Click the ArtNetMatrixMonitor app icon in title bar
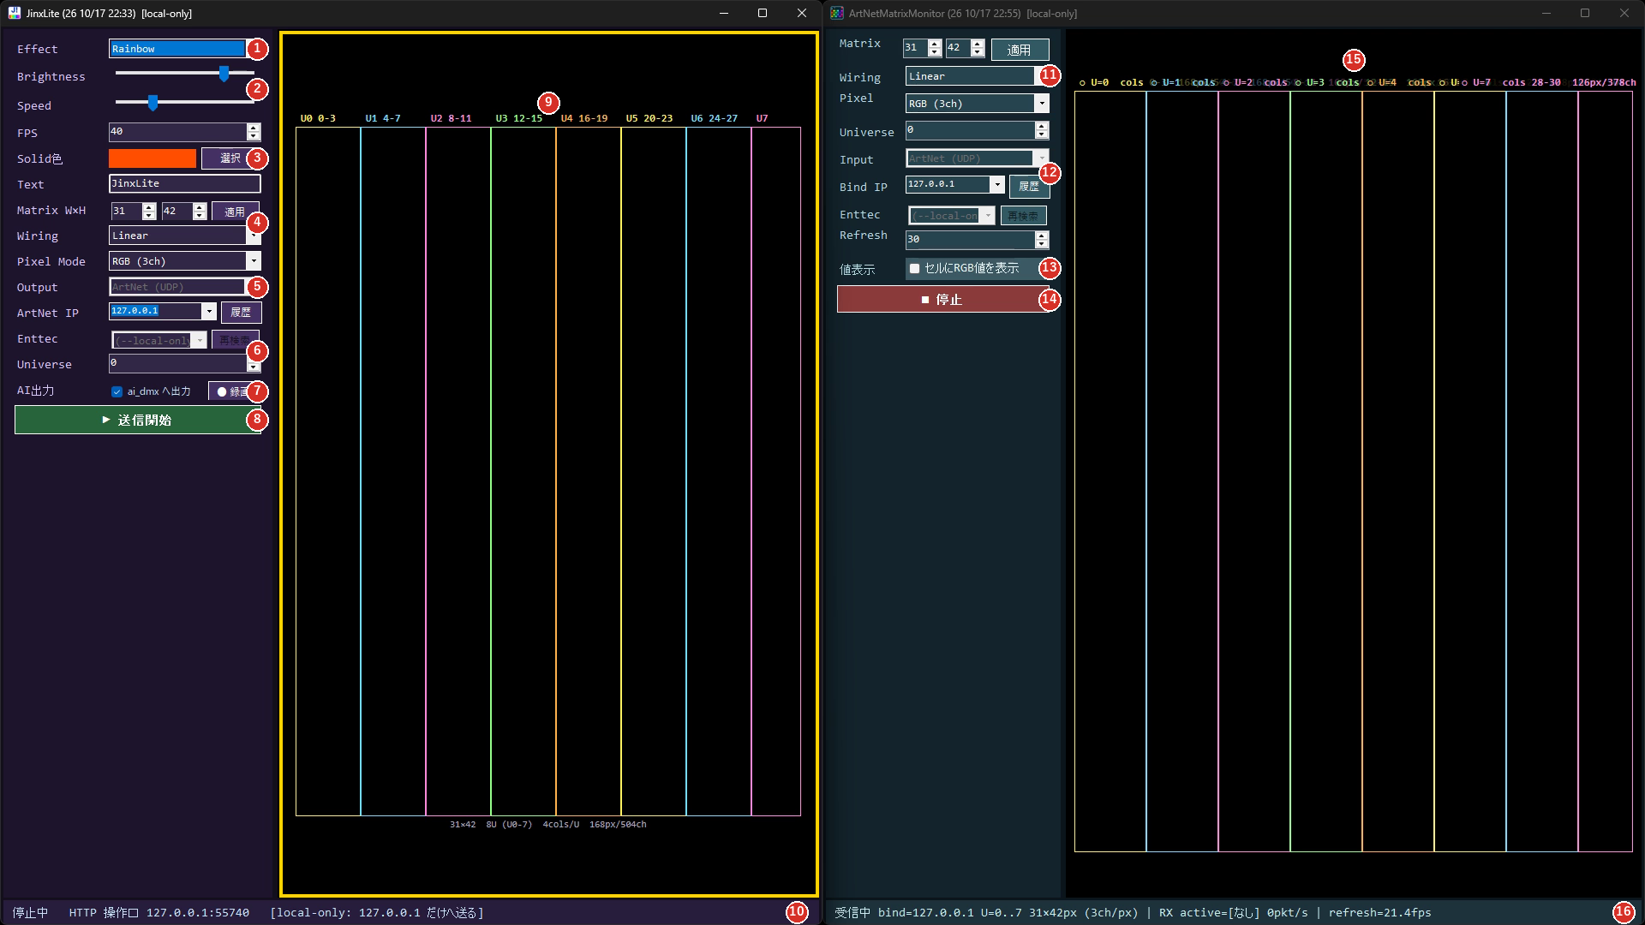 pos(837,13)
